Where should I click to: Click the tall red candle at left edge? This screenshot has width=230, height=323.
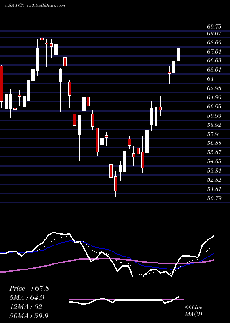tap(2, 84)
